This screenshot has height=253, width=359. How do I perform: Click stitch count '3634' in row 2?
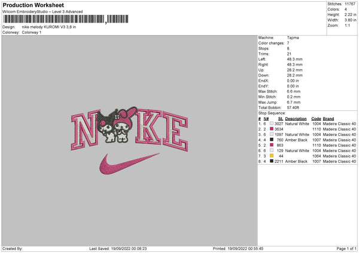click(x=279, y=129)
